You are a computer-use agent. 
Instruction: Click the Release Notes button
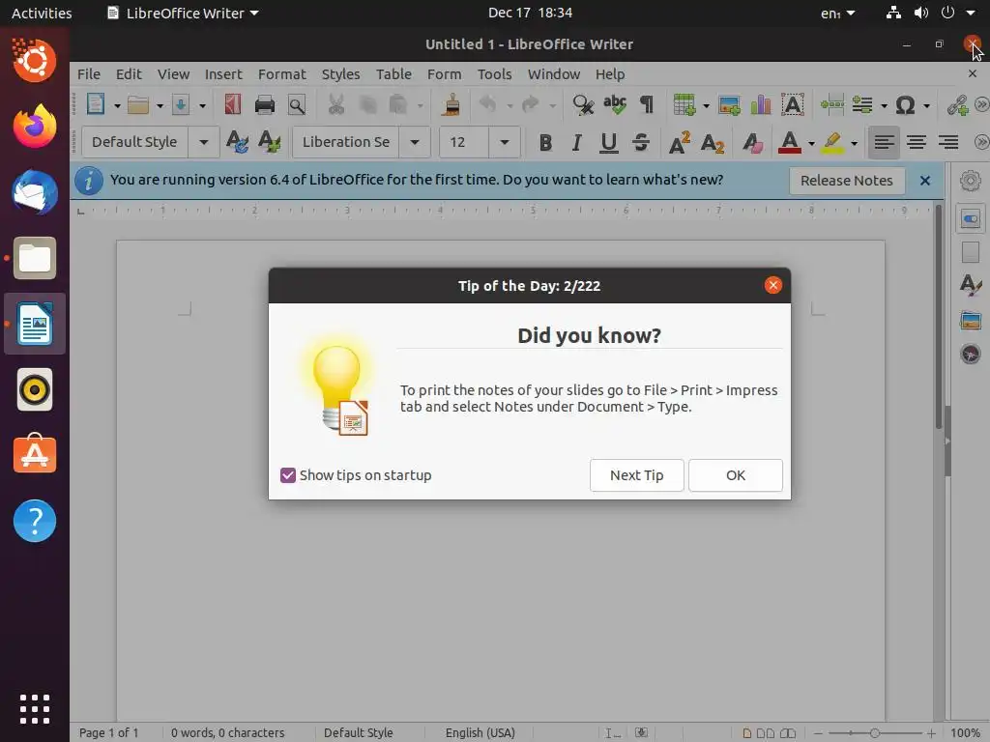click(x=847, y=181)
